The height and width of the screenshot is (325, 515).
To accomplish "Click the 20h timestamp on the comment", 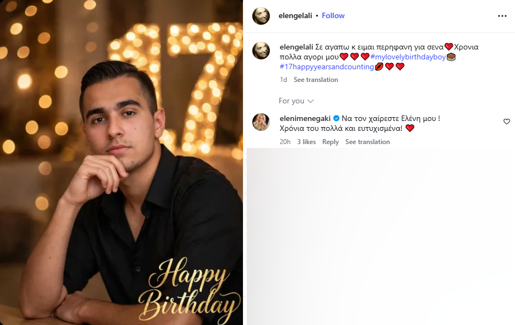I will click(285, 142).
